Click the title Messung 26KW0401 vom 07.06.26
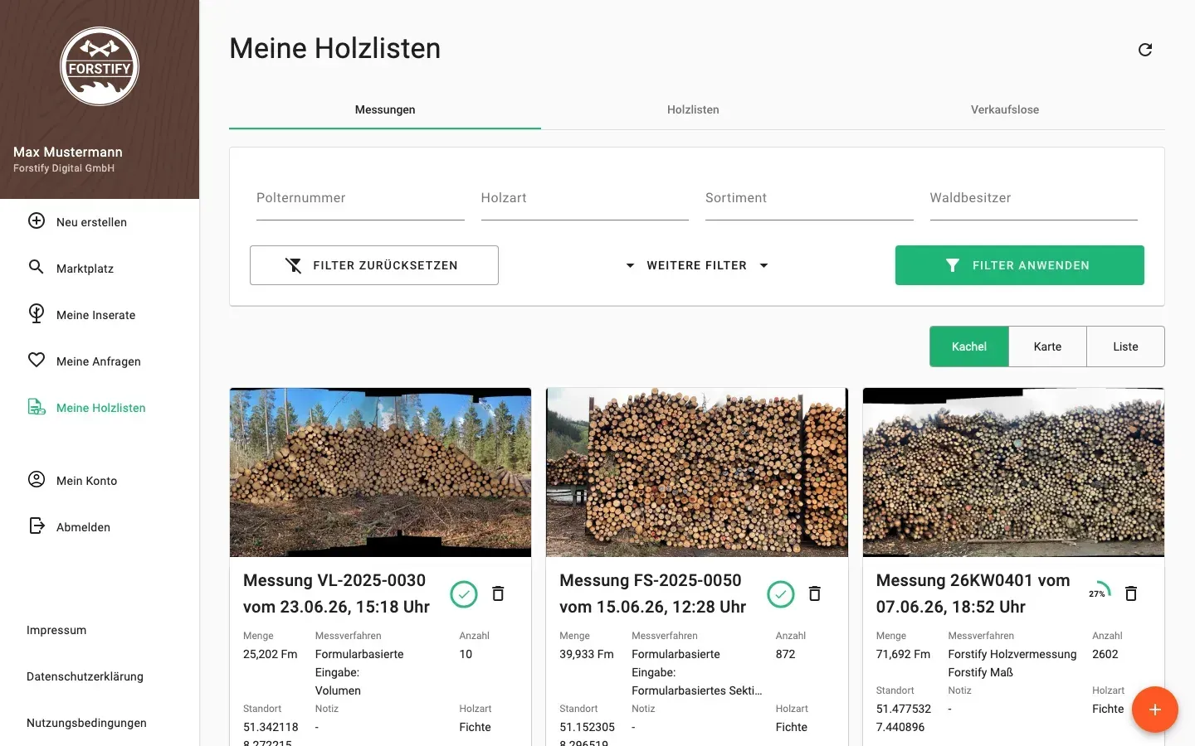The height and width of the screenshot is (746, 1195). (x=973, y=593)
